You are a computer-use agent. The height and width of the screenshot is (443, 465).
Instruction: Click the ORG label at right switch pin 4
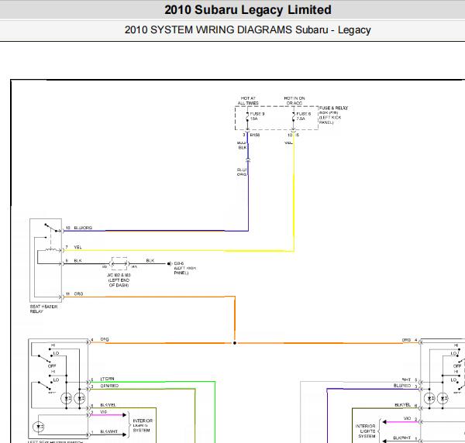[x=406, y=340]
